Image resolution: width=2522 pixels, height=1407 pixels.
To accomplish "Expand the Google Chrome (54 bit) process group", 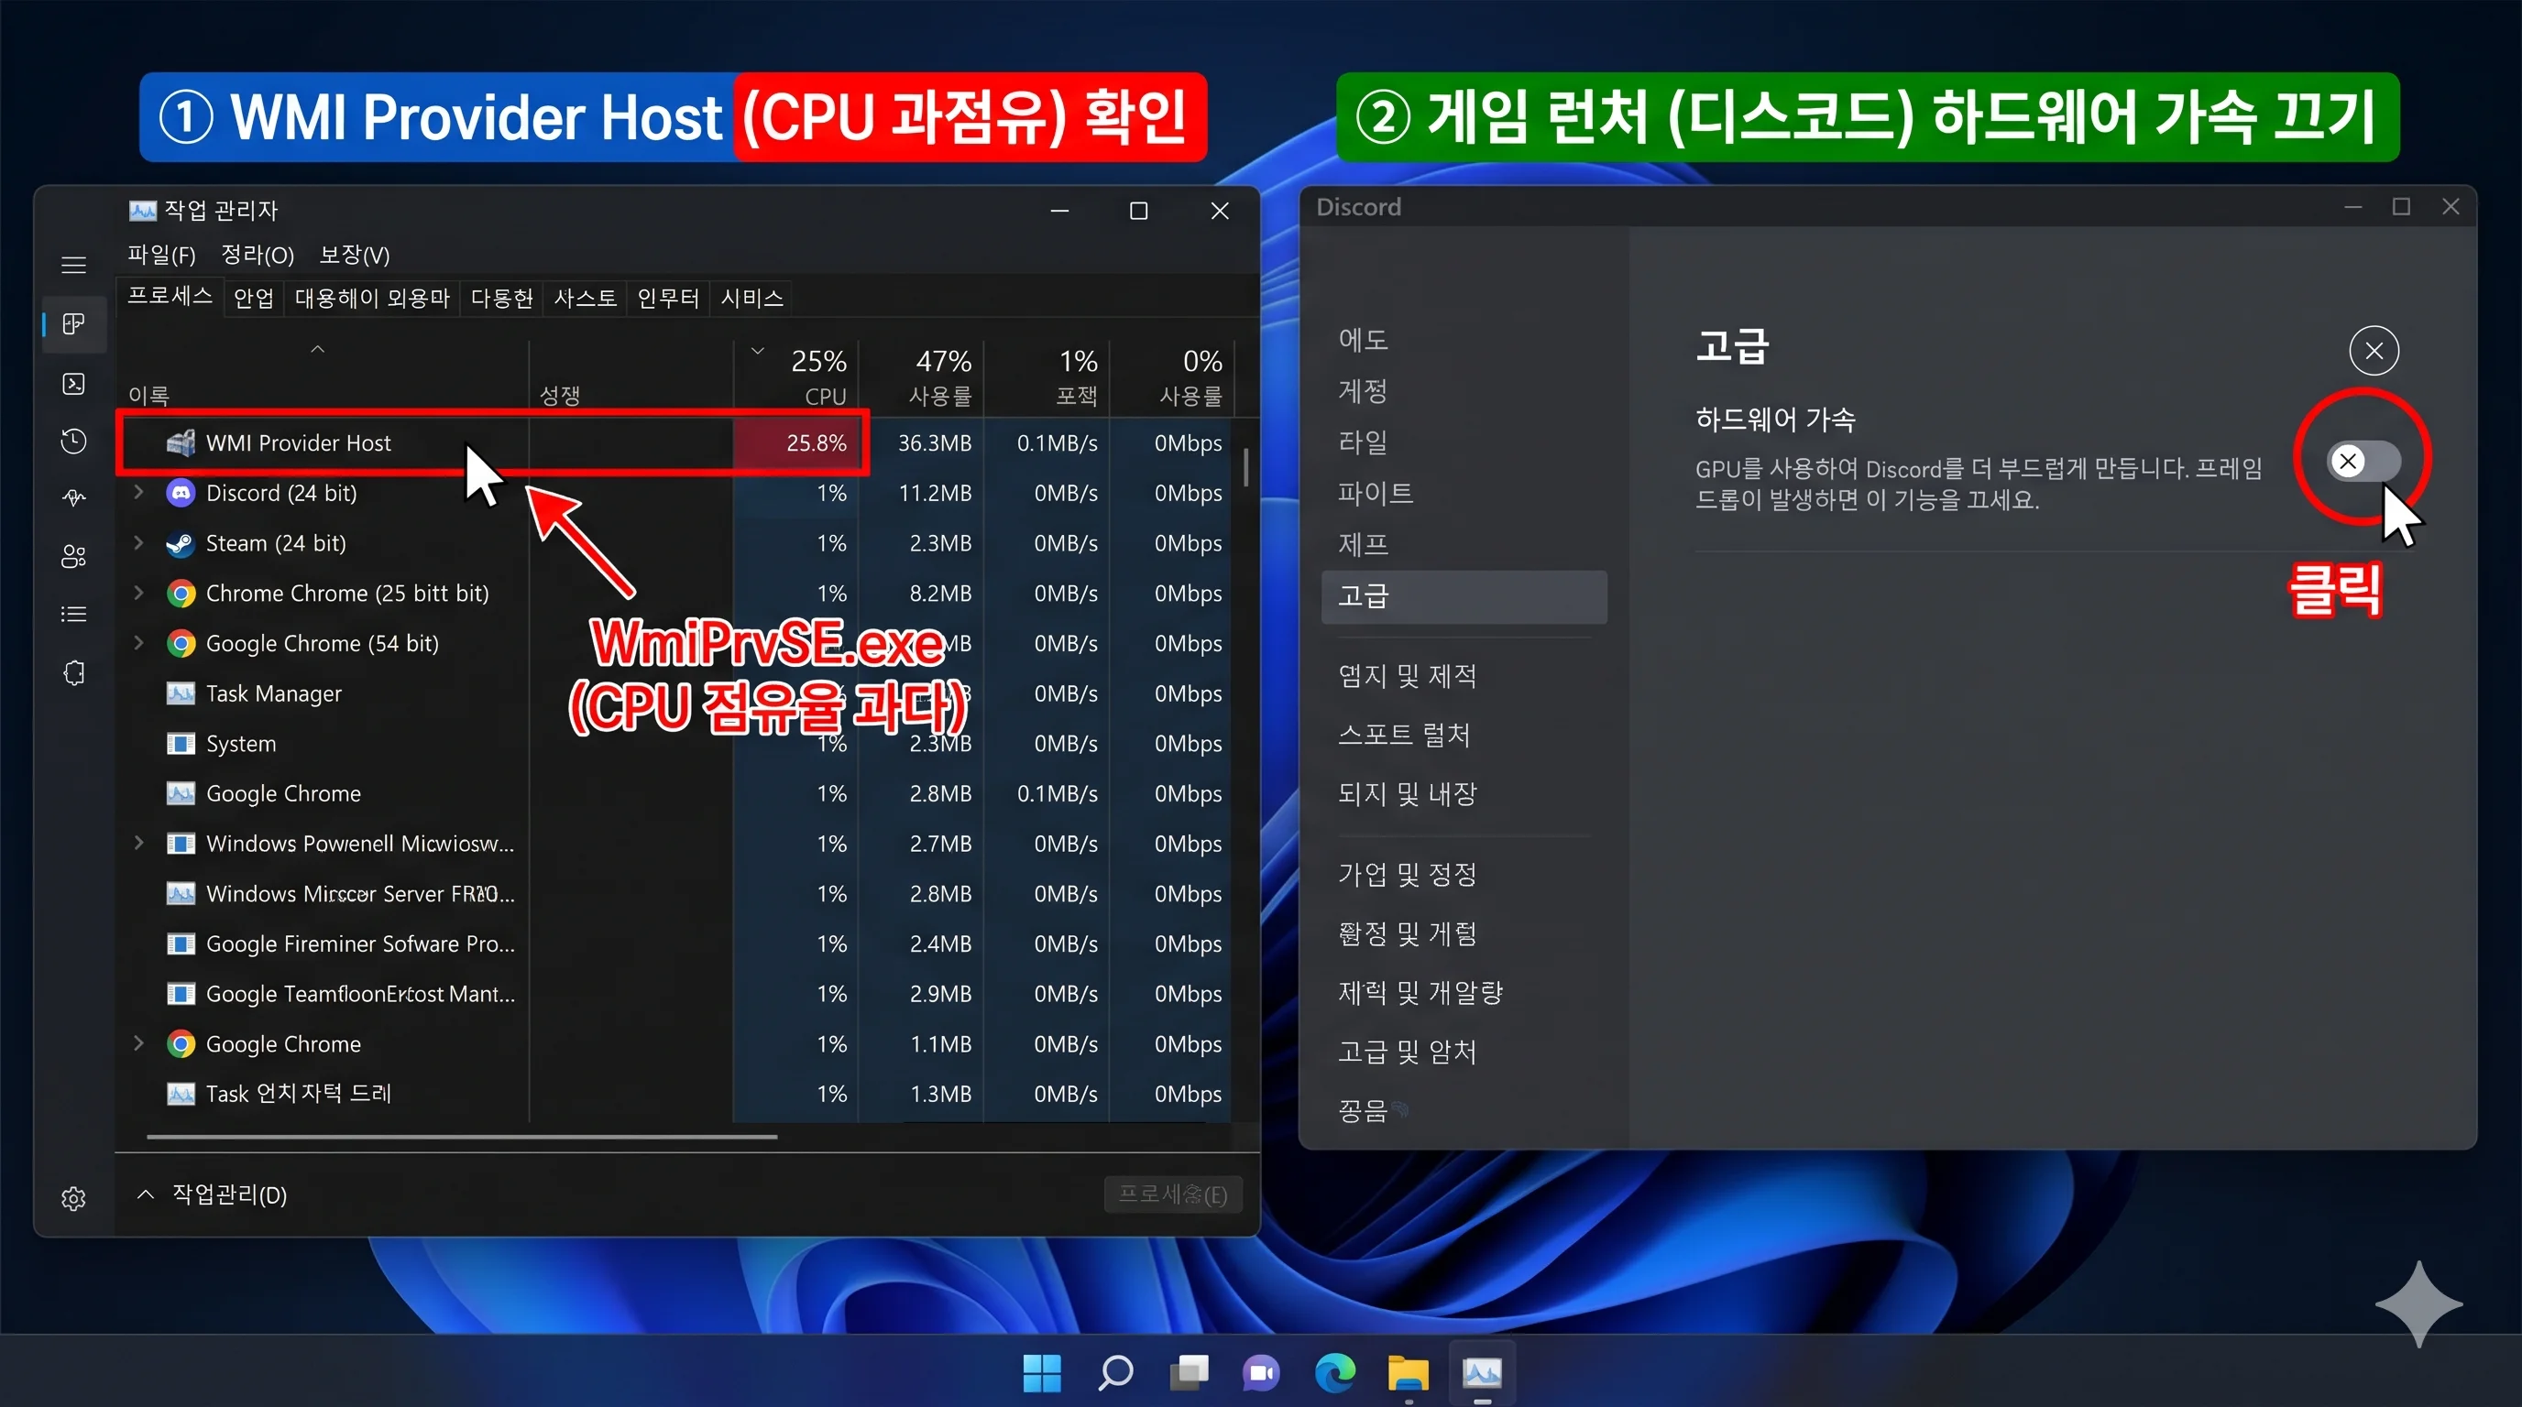I will (x=139, y=642).
